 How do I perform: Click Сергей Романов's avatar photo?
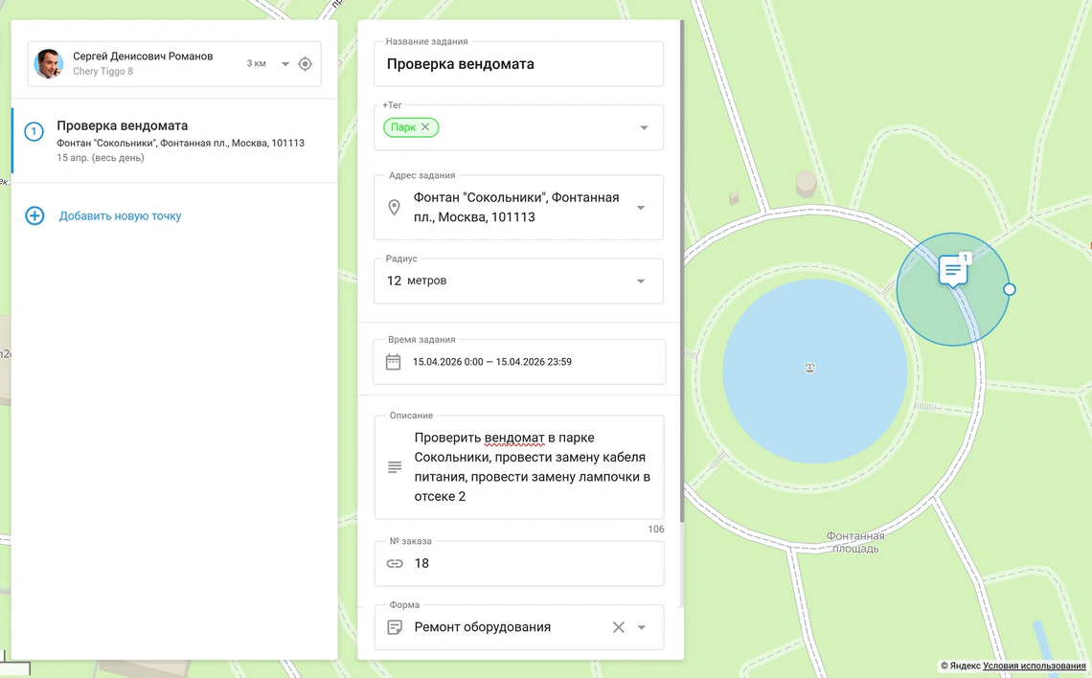(48, 62)
